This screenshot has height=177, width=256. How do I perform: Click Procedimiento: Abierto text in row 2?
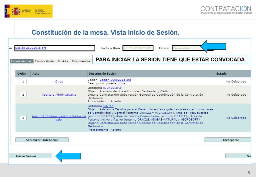(104, 101)
